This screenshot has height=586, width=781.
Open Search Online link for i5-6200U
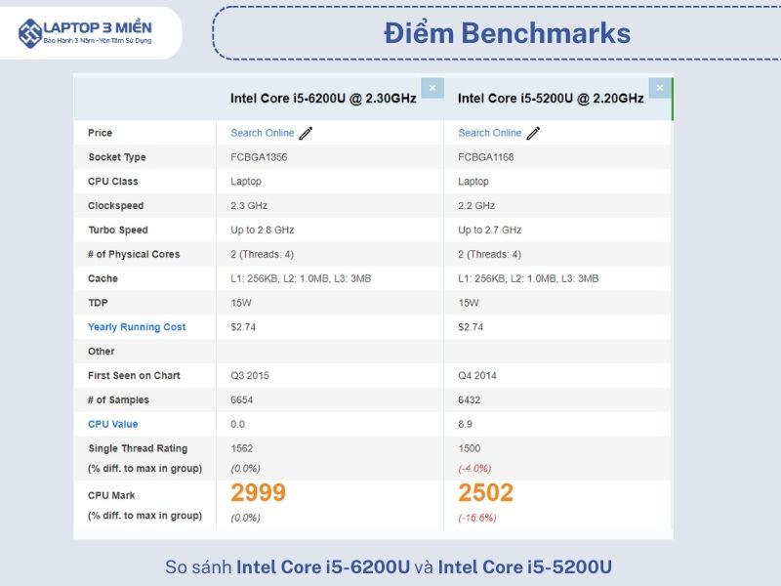click(262, 133)
